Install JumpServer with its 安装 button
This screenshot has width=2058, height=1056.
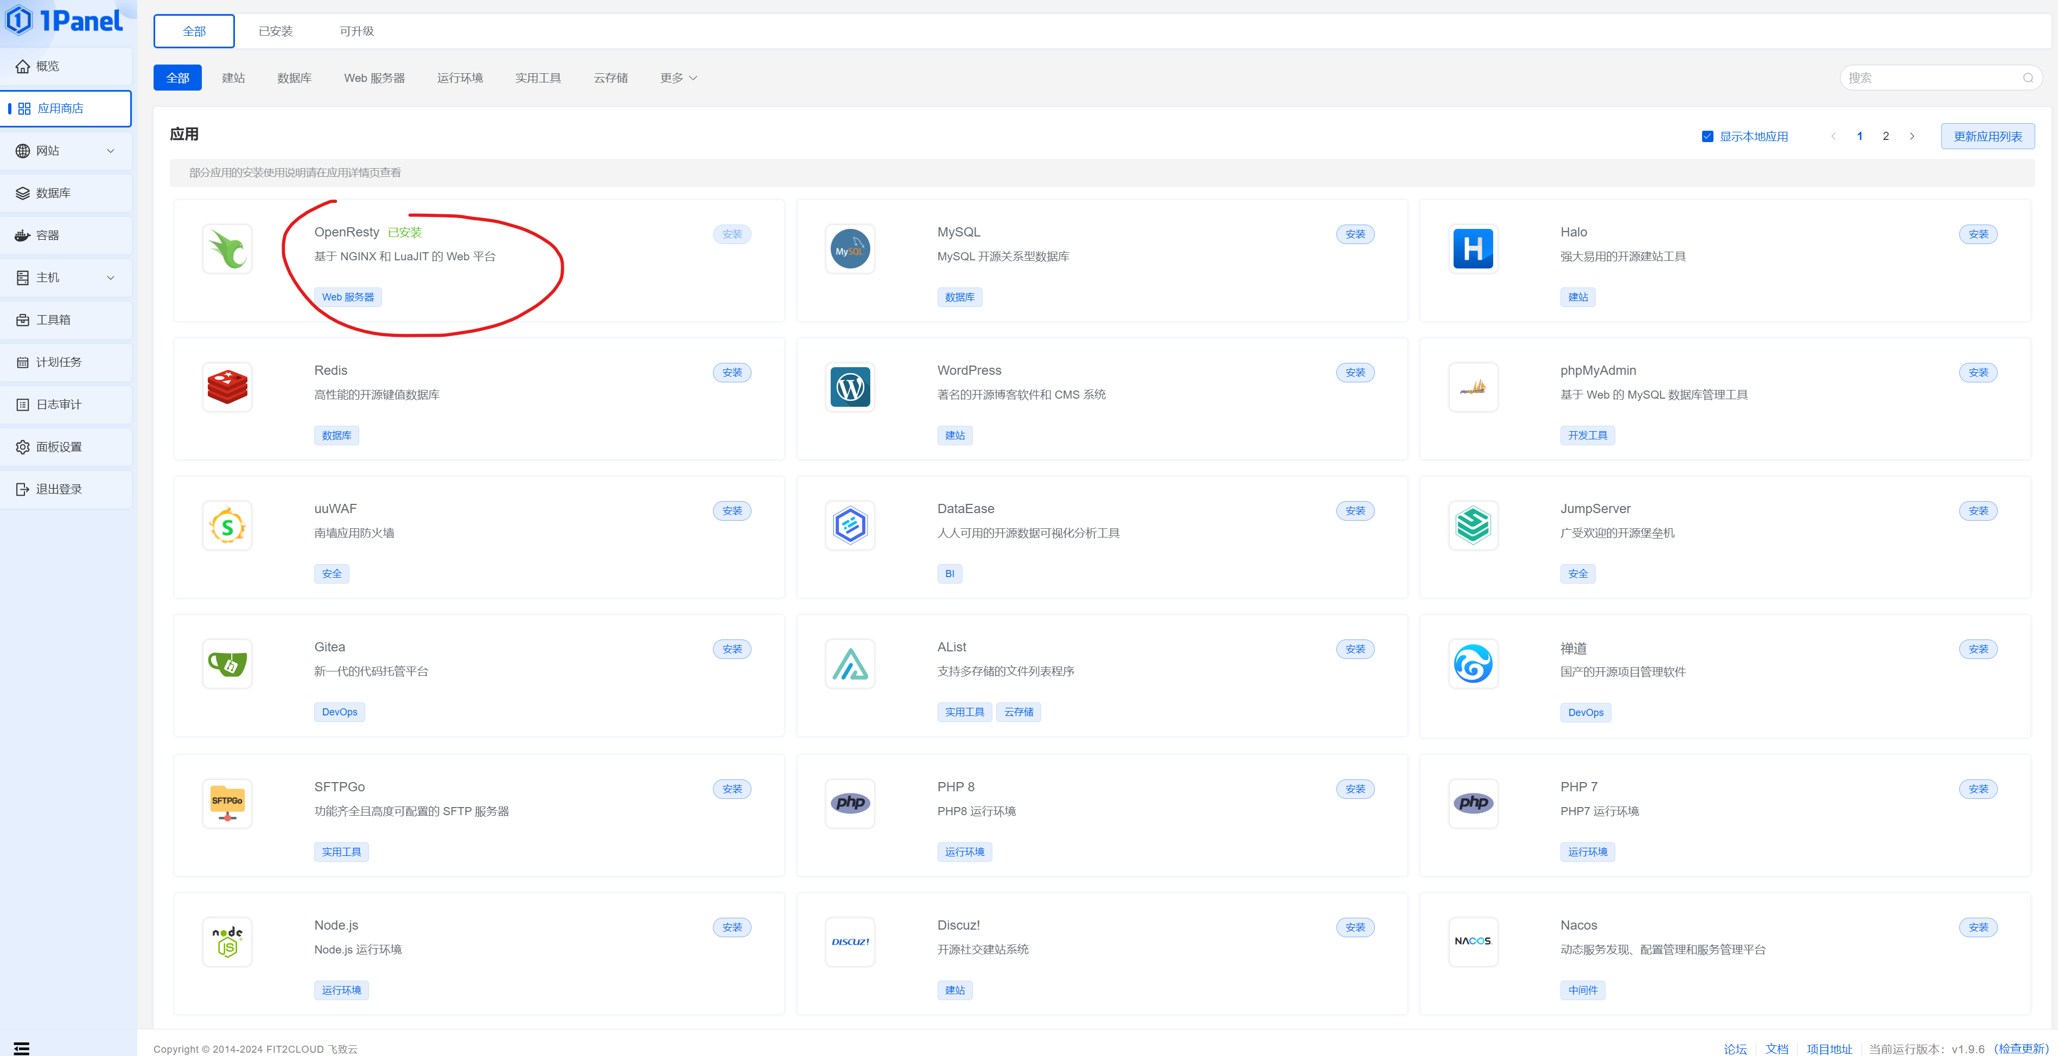click(1978, 511)
